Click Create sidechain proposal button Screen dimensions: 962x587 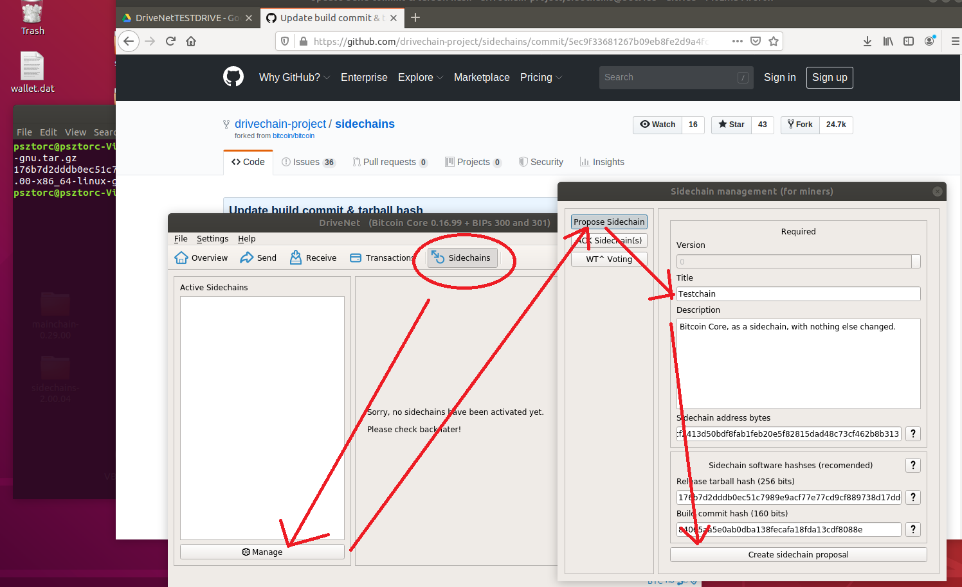click(x=798, y=554)
